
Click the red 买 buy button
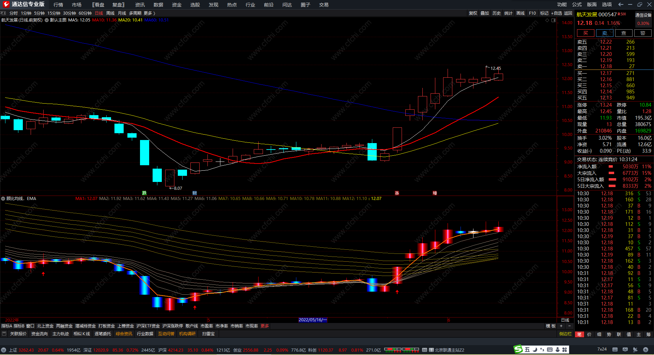[586, 33]
